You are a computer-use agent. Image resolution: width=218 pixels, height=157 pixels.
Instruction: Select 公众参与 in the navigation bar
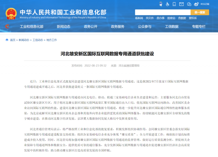point(144,26)
